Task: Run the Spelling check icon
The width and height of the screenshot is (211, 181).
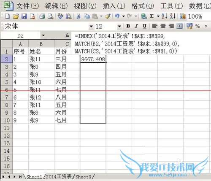Action: [x=60, y=16]
